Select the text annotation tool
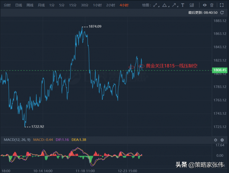Screen dimensions: 229x173 point(182,5)
